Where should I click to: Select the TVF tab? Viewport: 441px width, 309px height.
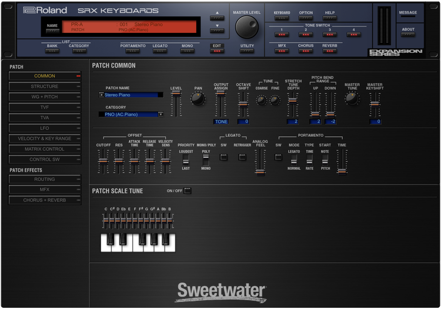[45, 107]
